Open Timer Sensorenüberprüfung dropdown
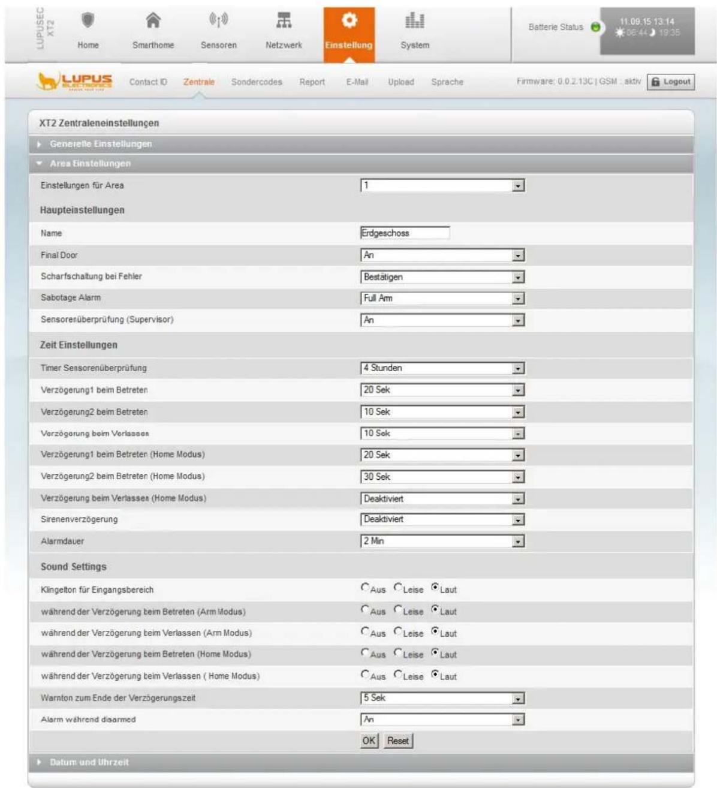The image size is (717, 788). pos(442,368)
